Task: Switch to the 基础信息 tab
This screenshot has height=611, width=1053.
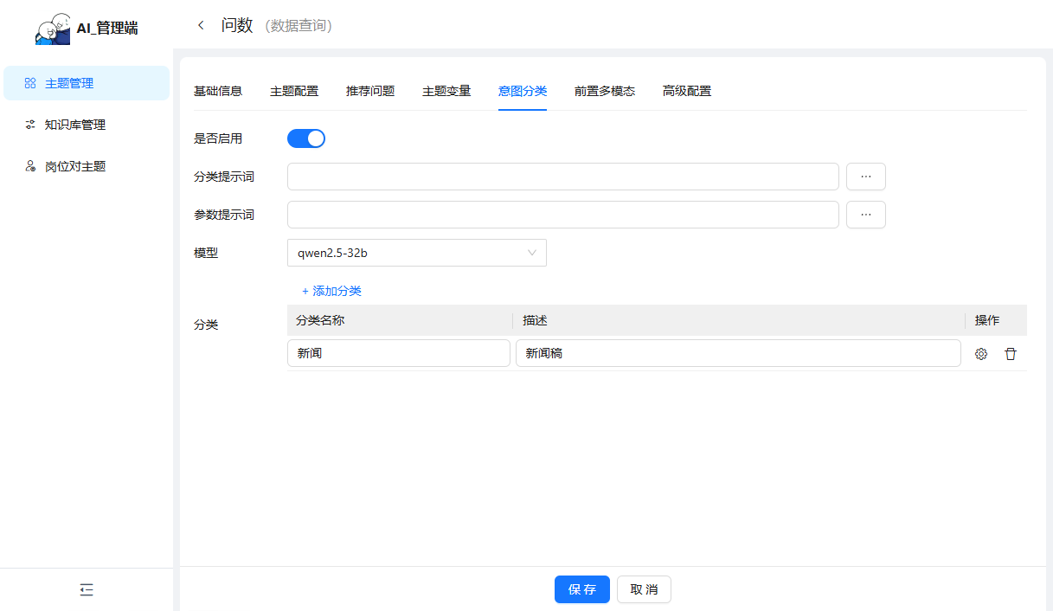Action: tap(218, 91)
